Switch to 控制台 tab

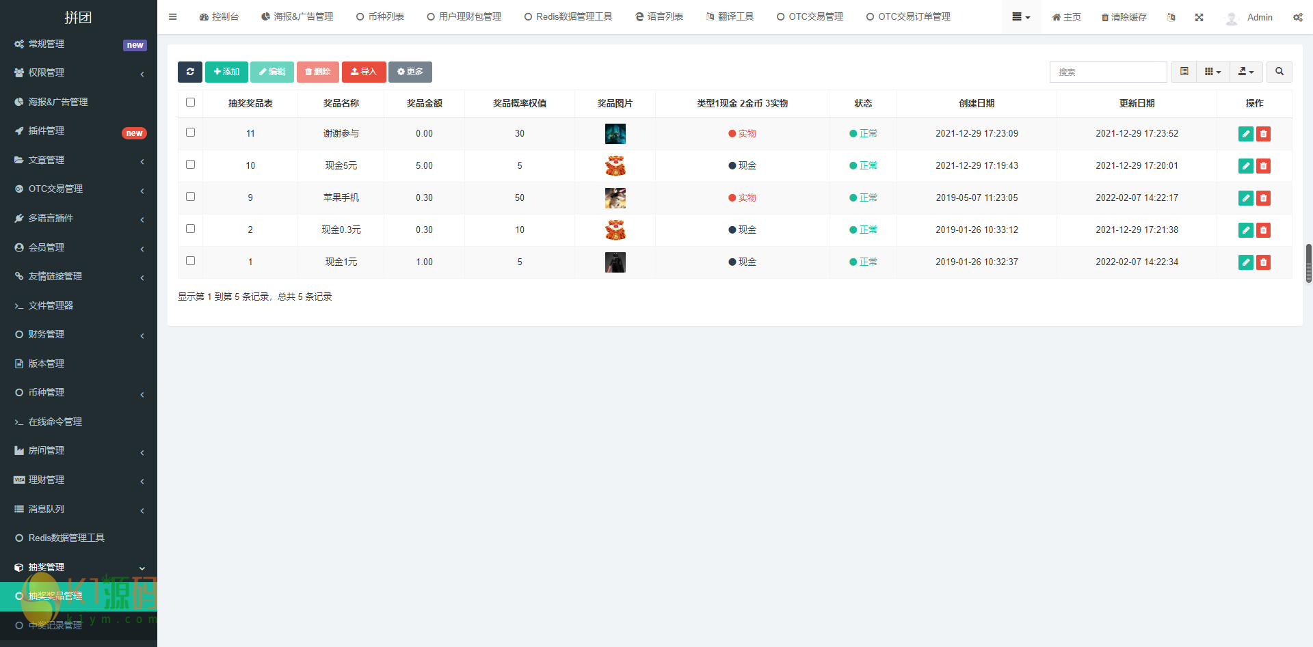click(219, 17)
